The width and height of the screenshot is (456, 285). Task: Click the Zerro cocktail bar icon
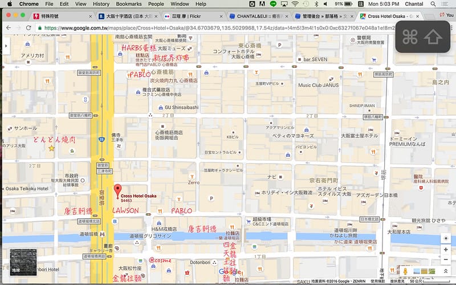(x=192, y=176)
